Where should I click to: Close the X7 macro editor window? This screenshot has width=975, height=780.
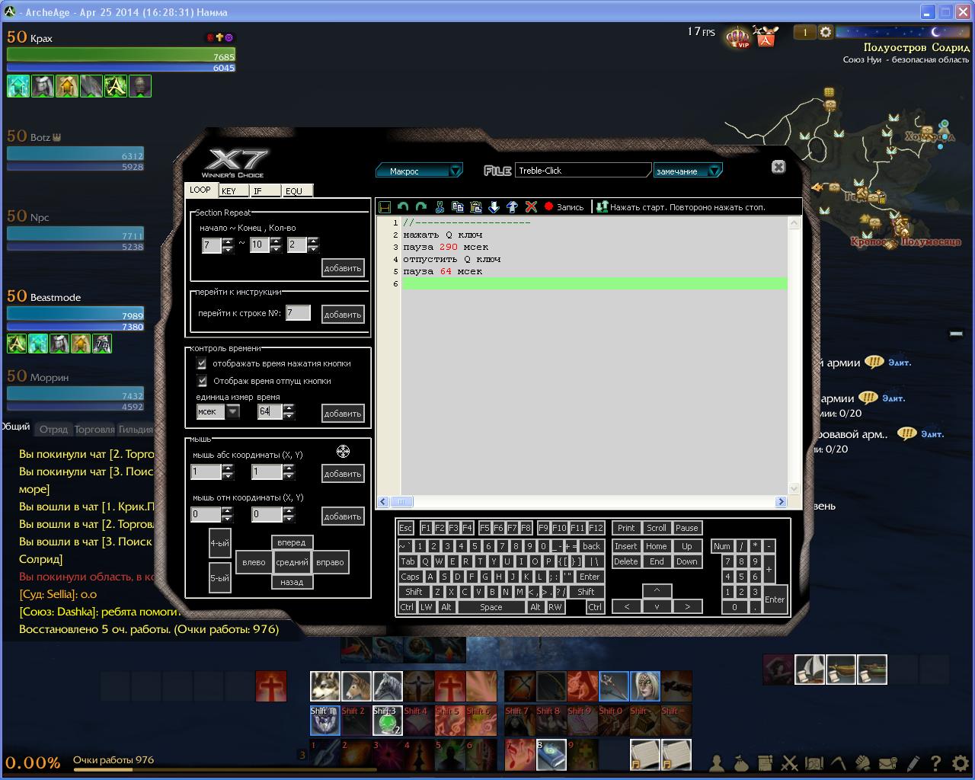coord(778,167)
